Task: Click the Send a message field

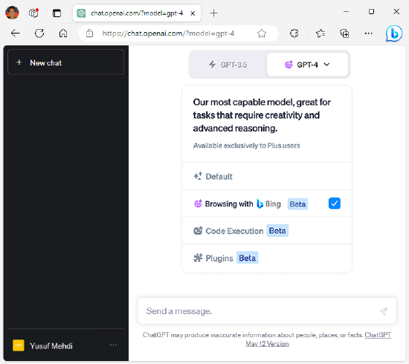Action: [x=261, y=311]
